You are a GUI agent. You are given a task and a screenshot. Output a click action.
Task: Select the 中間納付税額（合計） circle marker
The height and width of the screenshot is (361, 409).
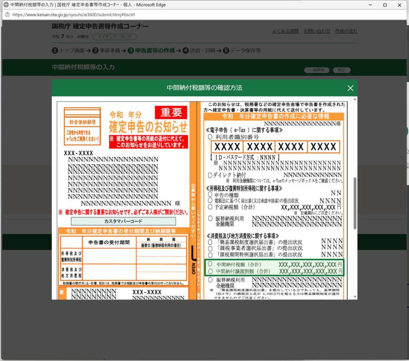pyautogui.click(x=210, y=264)
